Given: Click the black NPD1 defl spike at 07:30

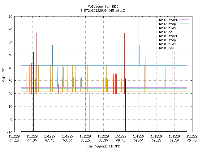Looking at the screenshot, I should tap(34, 92).
